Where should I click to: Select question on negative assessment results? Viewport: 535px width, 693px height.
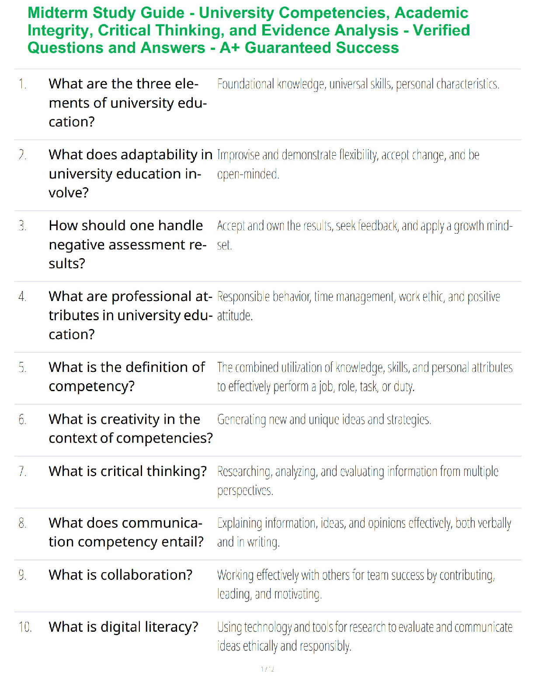[128, 245]
